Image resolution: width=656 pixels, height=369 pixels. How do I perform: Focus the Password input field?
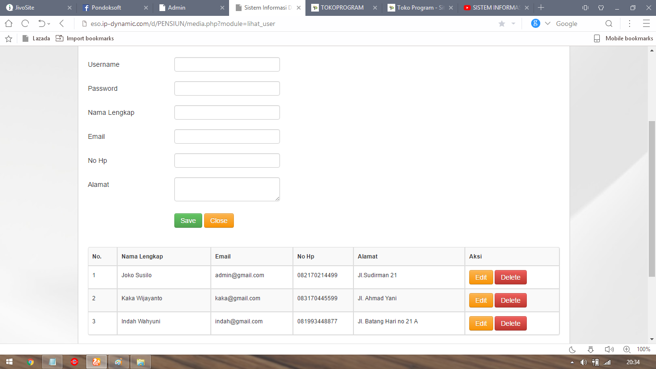pos(227,88)
